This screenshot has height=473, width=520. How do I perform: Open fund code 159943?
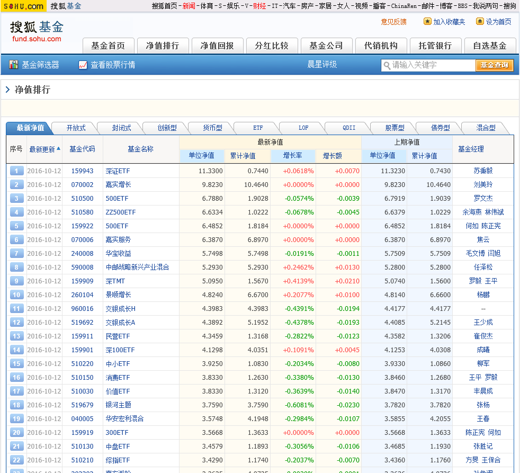tap(82, 171)
